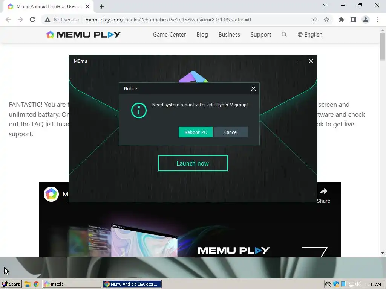
Task: Open the Support menu item
Action: click(261, 35)
